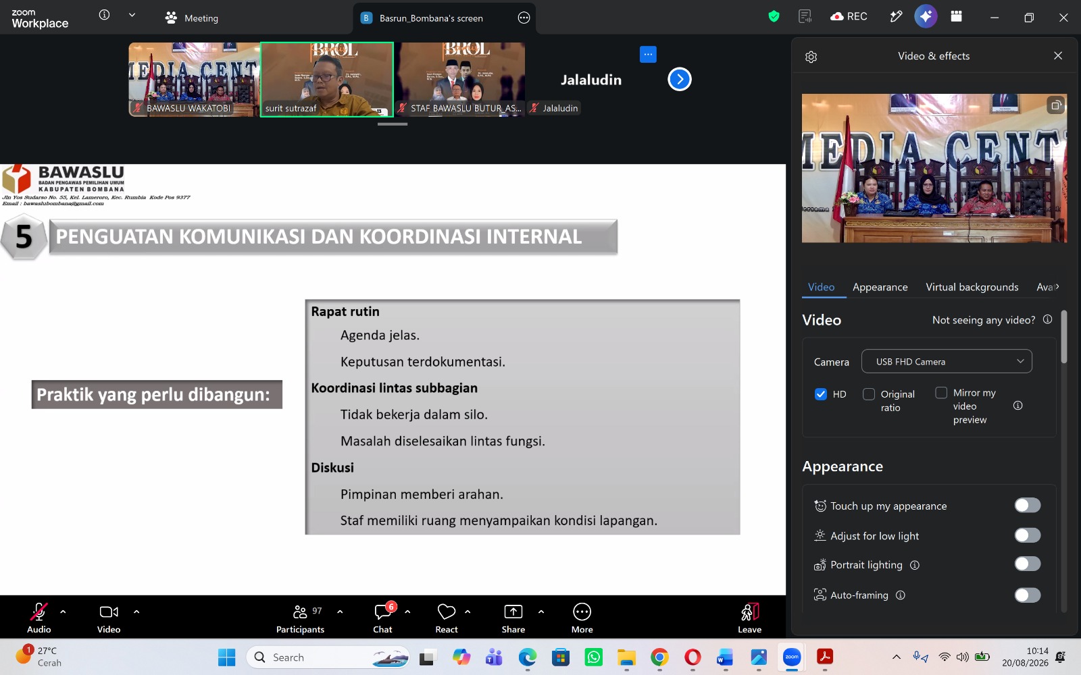Click Not seeing any video? link
Viewport: 1081px width, 675px height.
pos(984,320)
